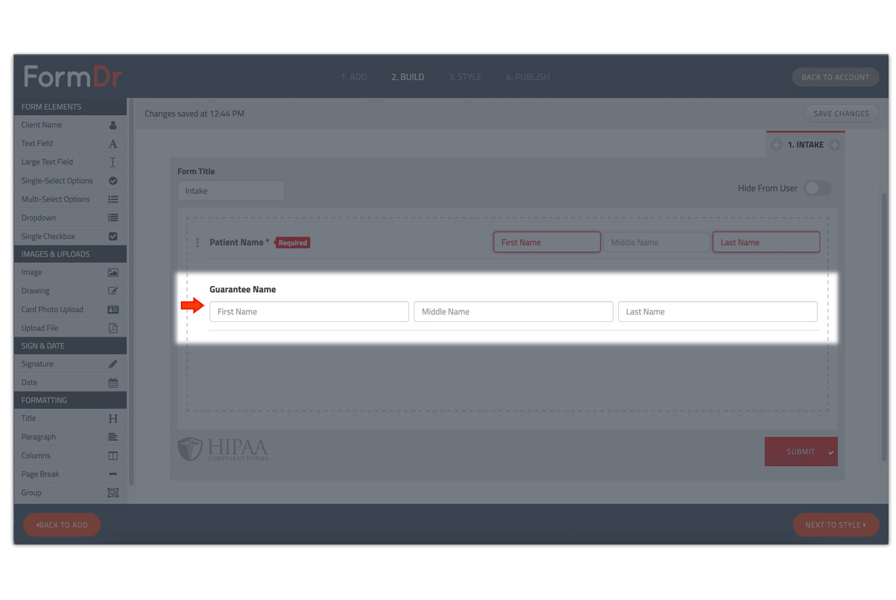Add a Text Field element

pos(70,143)
